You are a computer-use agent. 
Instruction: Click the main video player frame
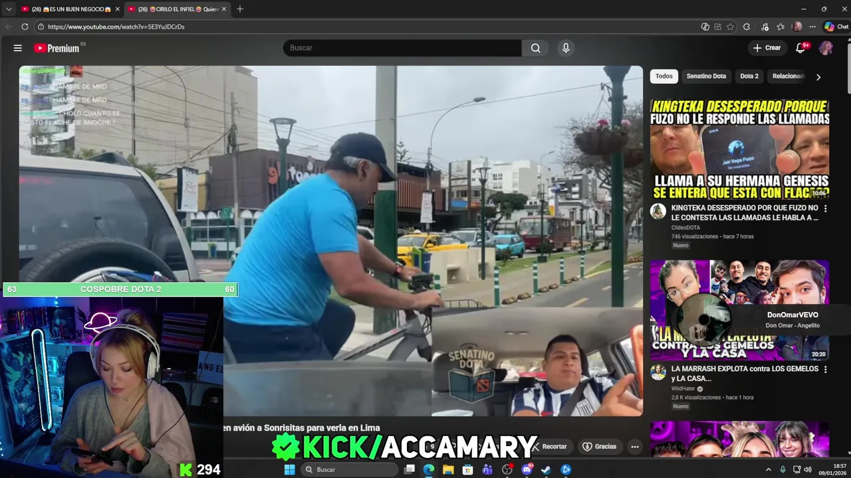[331, 240]
